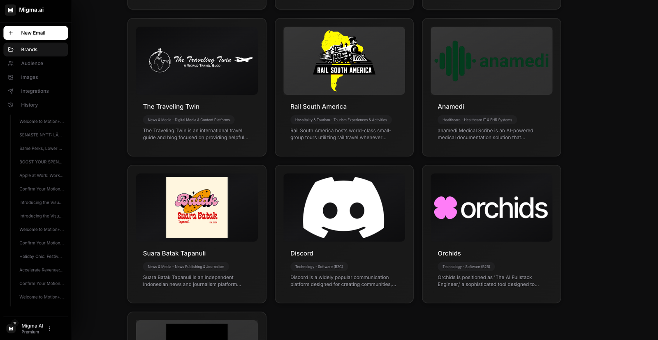Image resolution: width=658 pixels, height=340 pixels.
Task: Open 'SENASTE NYTT' history email
Action: coord(40,135)
